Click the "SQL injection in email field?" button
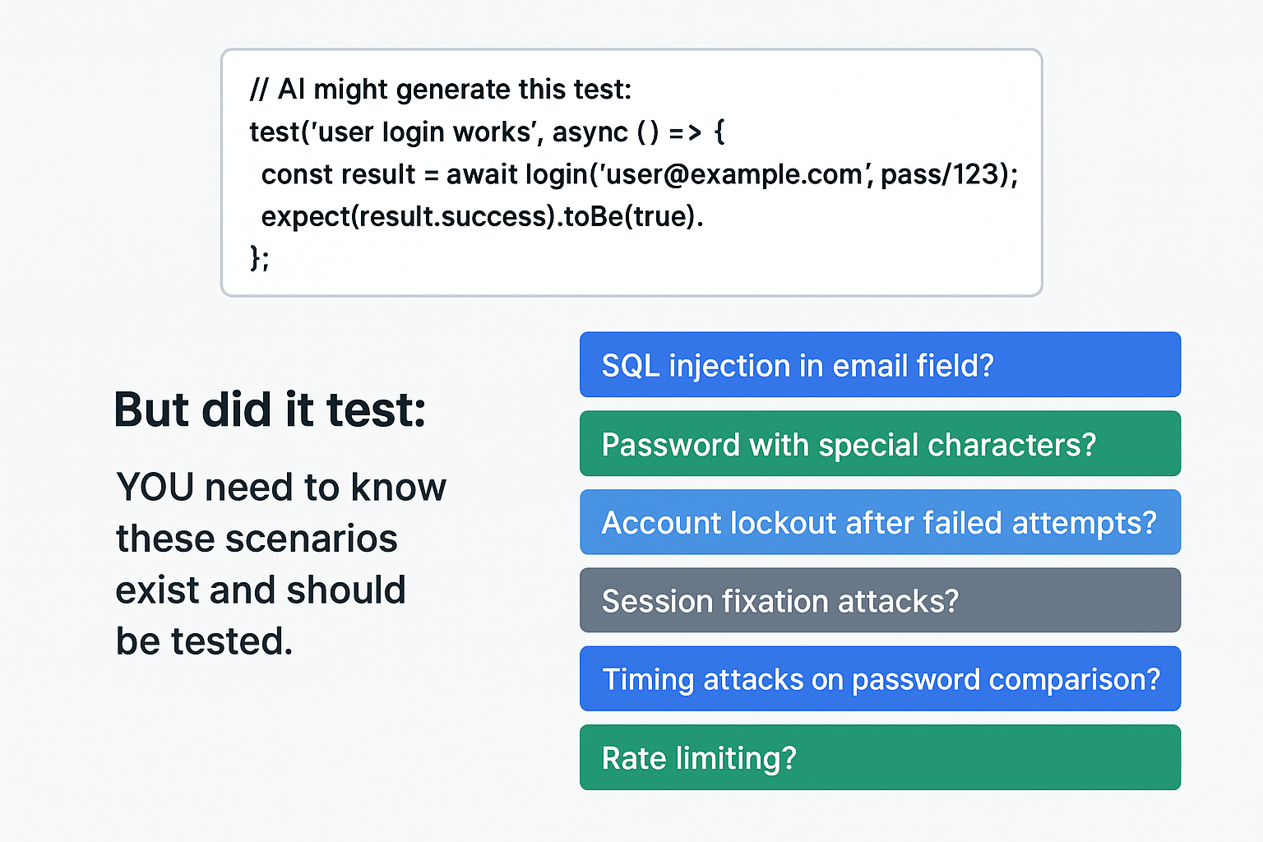This screenshot has height=842, width=1263. (x=880, y=365)
